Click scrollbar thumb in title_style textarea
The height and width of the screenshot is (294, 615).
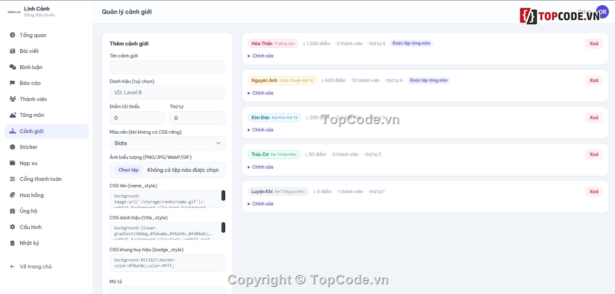coord(223,227)
